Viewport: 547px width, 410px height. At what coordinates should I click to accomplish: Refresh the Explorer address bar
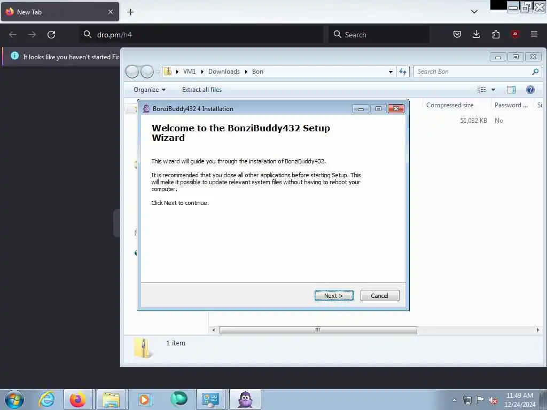tap(403, 72)
